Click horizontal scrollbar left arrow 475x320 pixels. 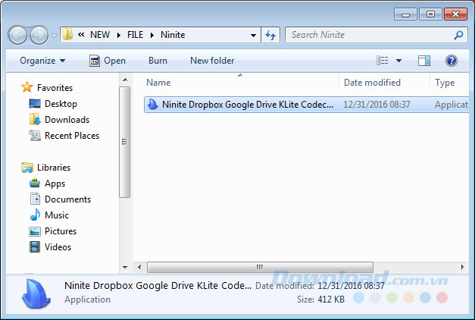(x=139, y=267)
